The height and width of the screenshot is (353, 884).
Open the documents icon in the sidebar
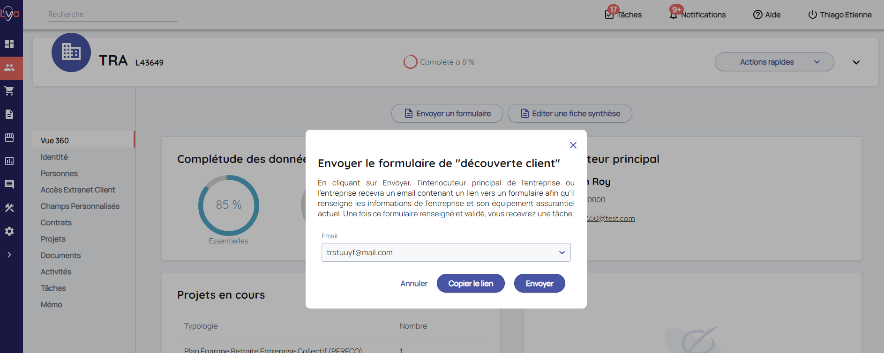[9, 114]
